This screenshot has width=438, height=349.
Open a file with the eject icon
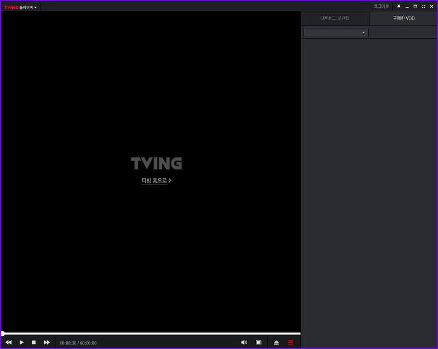tap(276, 343)
